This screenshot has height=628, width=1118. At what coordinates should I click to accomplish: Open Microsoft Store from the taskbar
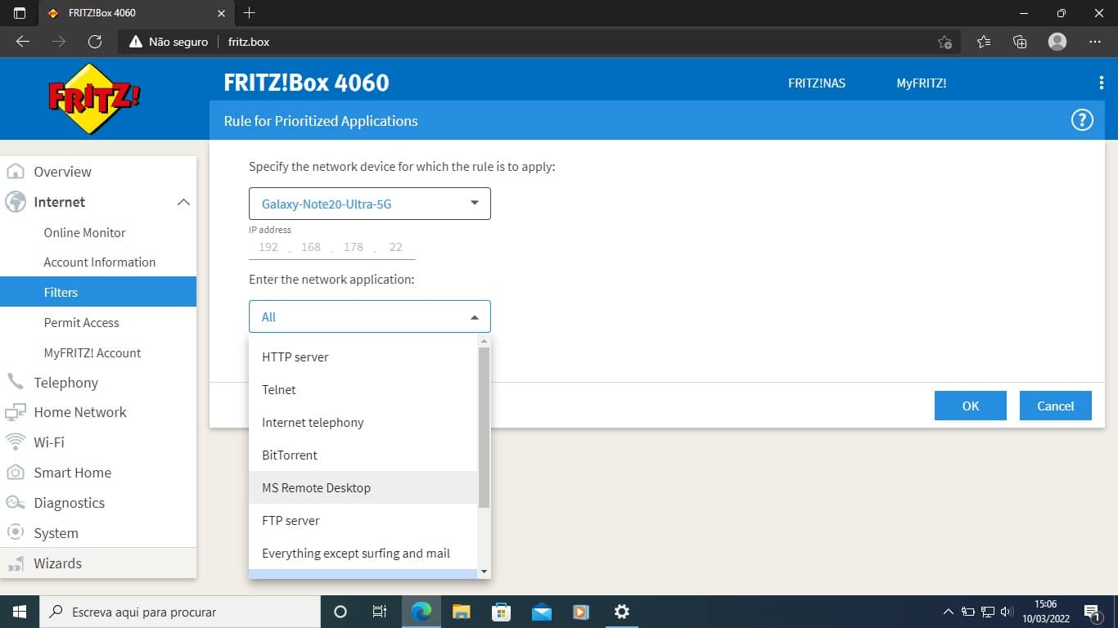pyautogui.click(x=501, y=612)
